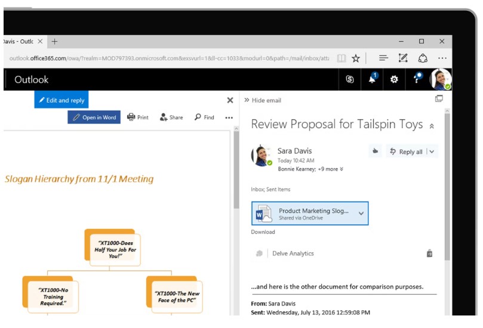Collapse the Review Proposal conversation header
The height and width of the screenshot is (328, 483).
[x=432, y=126]
